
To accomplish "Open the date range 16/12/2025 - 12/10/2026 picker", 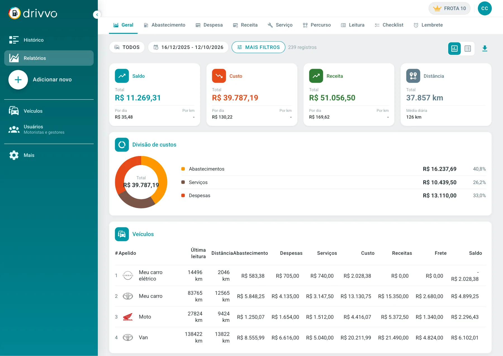I will click(x=188, y=47).
